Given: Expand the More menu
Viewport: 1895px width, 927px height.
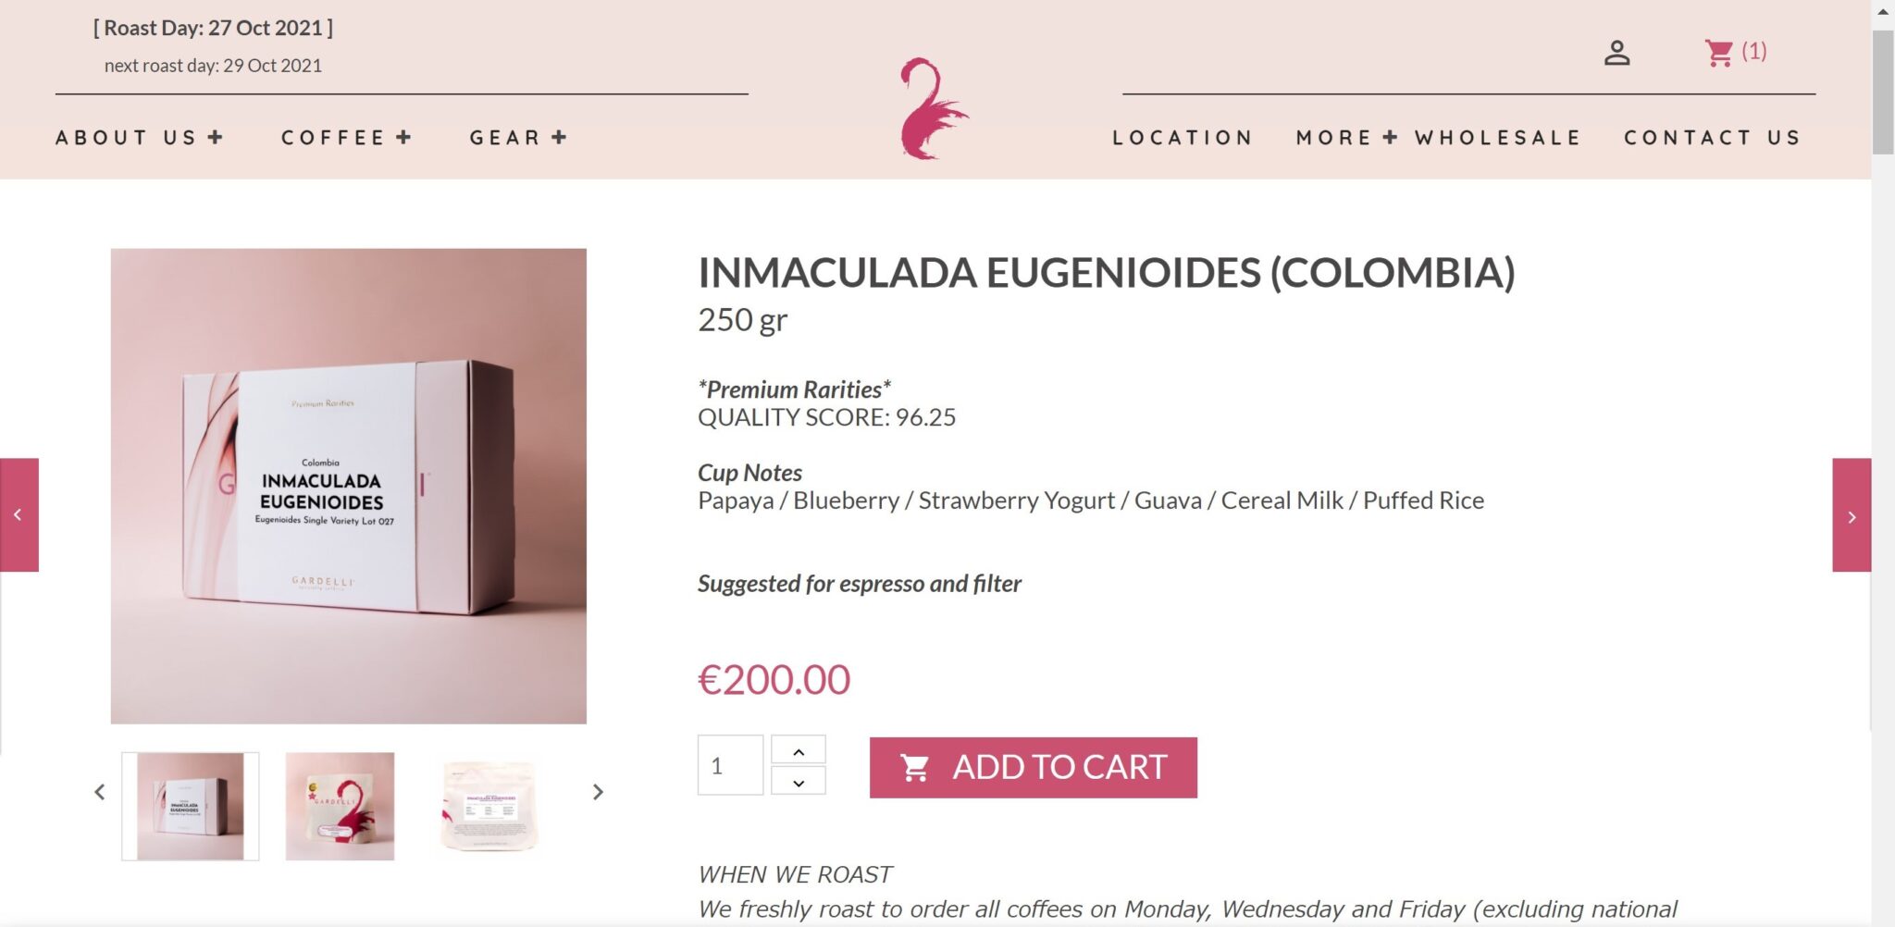Looking at the screenshot, I should point(1346,138).
